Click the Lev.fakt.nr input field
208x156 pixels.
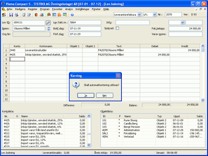(x=85, y=23)
